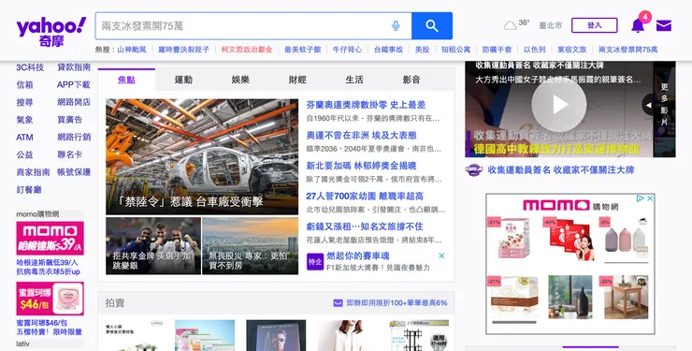Viewport: 692px width, 351px height.
Task: Open the video title link 收集運動員簽名 收藏家不僅關注大牌
Action: [561, 170]
